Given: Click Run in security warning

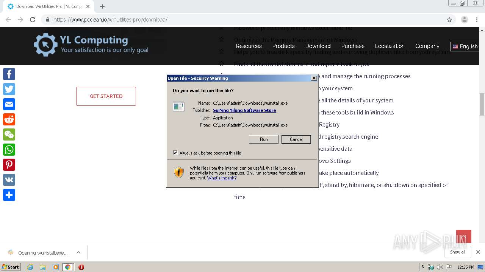Looking at the screenshot, I should (x=264, y=139).
